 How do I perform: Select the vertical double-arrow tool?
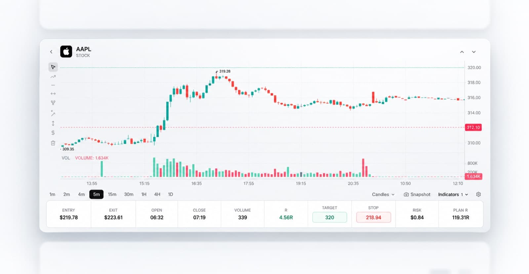(53, 123)
